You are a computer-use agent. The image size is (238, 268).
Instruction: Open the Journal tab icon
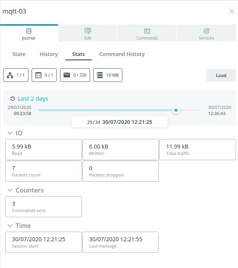29,31
